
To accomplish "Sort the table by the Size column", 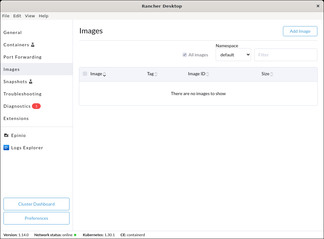I will [267, 74].
